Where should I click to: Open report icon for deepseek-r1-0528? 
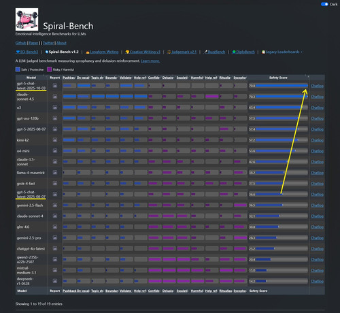pos(55,281)
